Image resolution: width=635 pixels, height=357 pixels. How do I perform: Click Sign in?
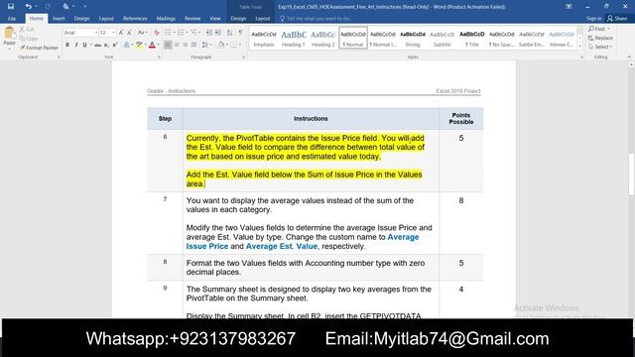pyautogui.click(x=593, y=18)
